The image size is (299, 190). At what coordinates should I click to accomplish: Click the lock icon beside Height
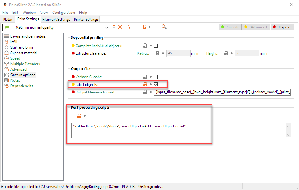tap(226, 53)
